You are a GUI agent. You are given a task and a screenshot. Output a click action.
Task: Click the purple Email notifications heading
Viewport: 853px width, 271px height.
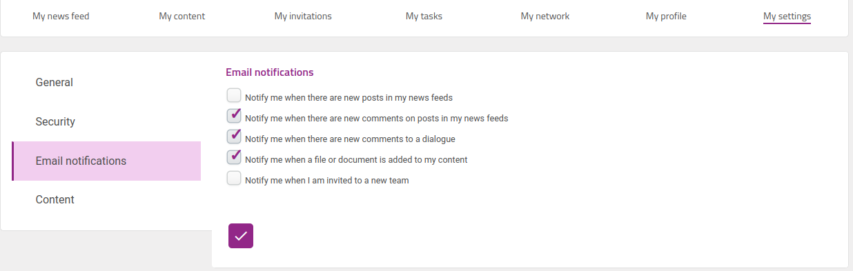(270, 72)
